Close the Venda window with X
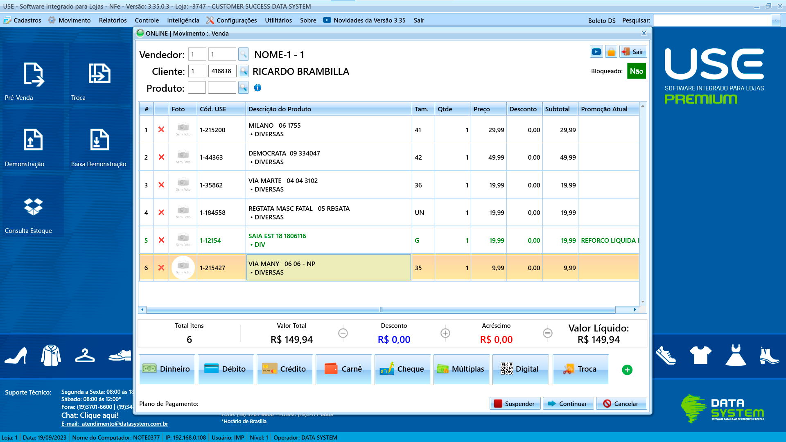786x442 pixels. (644, 34)
